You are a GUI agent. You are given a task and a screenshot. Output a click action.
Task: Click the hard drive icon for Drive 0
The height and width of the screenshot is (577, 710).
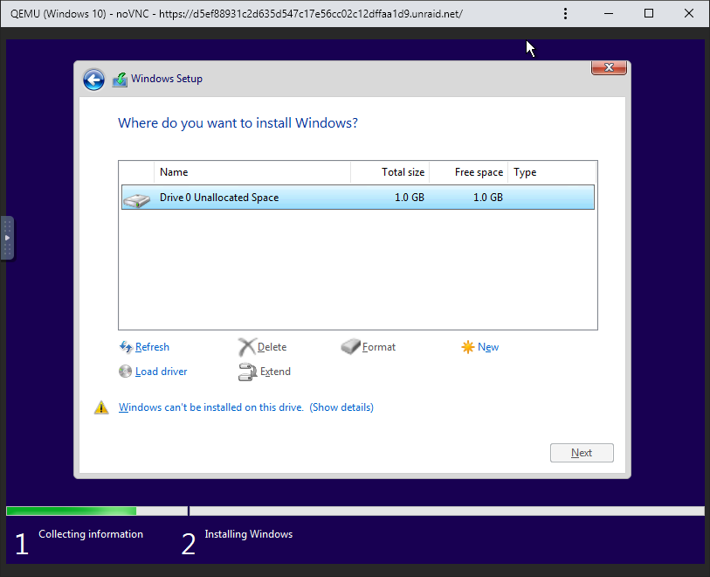136,200
